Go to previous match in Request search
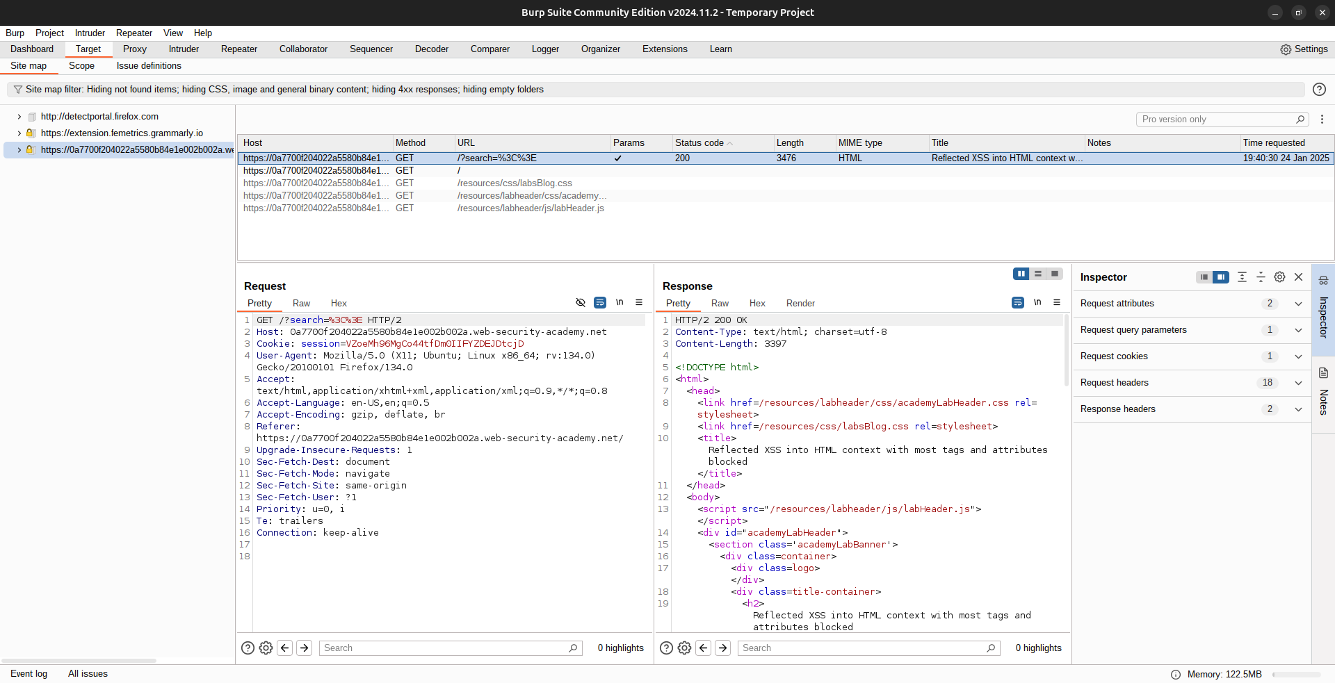This screenshot has height=683, width=1335. (285, 648)
